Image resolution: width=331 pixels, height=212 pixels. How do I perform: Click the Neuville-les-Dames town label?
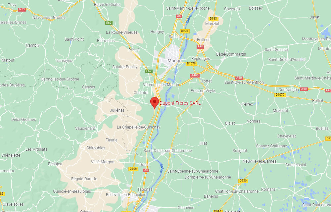(260, 161)
